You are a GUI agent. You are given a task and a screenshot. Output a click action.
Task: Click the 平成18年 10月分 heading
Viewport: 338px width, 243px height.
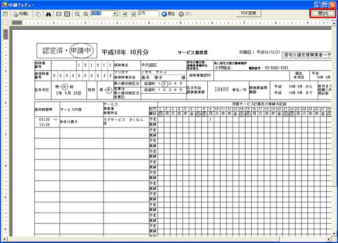point(125,52)
